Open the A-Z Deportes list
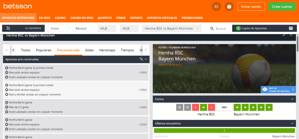The width and height of the screenshot is (299, 139). tap(23, 28)
